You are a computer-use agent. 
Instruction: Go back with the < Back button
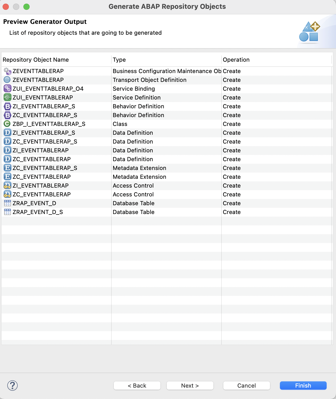[x=137, y=386]
